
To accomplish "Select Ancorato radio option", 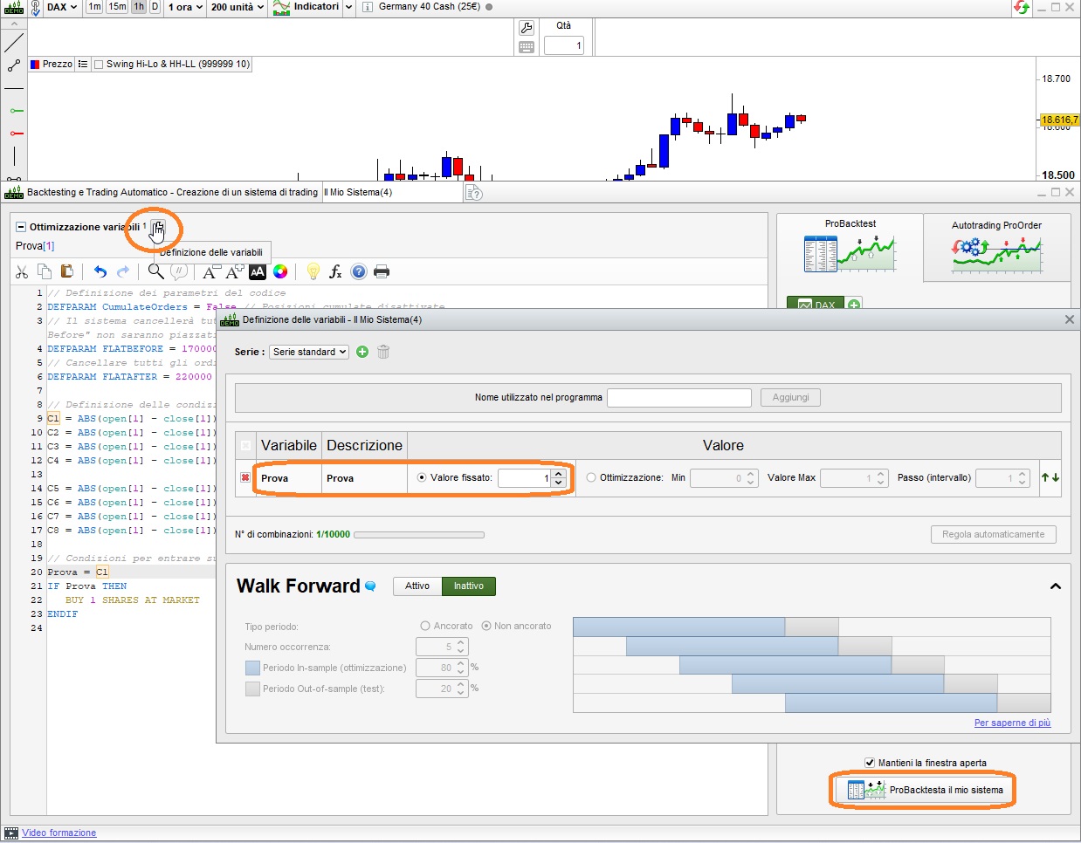I will [x=425, y=626].
